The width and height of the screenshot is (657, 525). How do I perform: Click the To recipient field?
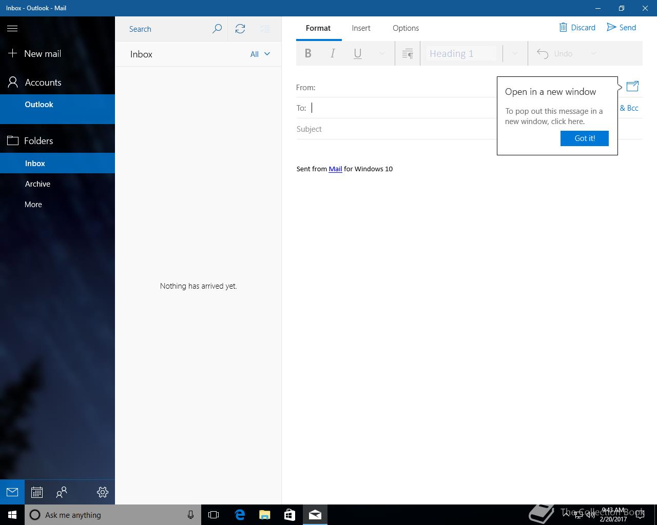(x=403, y=108)
